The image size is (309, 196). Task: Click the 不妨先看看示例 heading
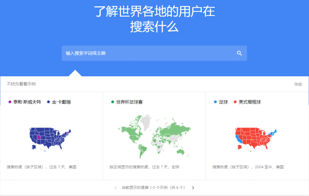pos(21,84)
